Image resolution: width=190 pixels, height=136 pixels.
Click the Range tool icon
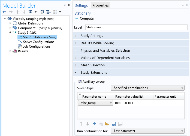[120, 124]
